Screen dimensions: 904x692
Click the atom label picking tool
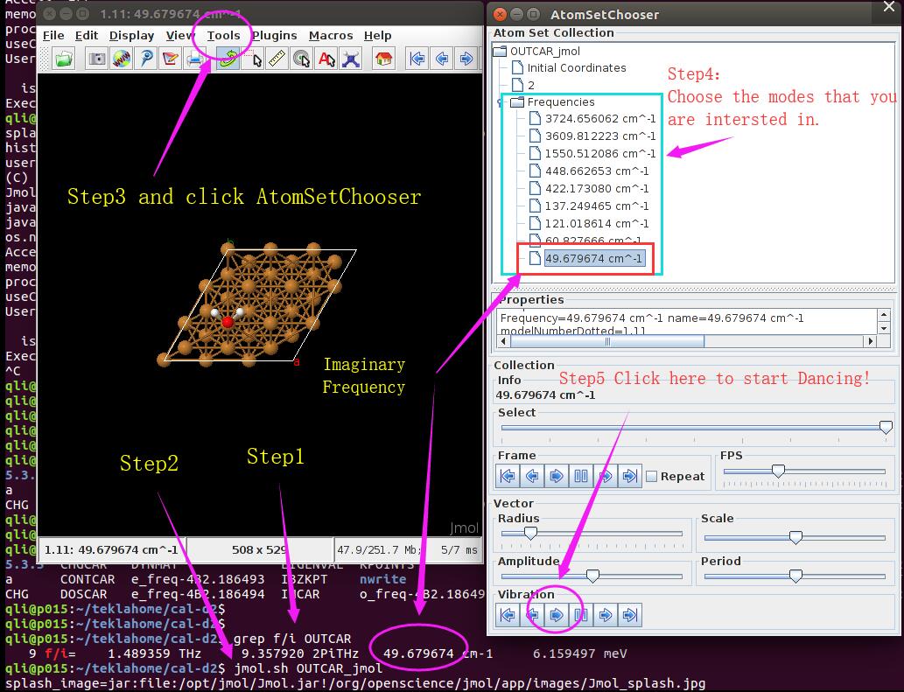click(x=326, y=59)
